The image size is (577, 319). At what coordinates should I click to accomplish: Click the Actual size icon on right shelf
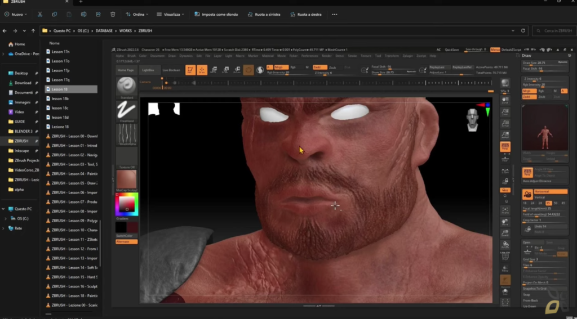click(x=505, y=123)
